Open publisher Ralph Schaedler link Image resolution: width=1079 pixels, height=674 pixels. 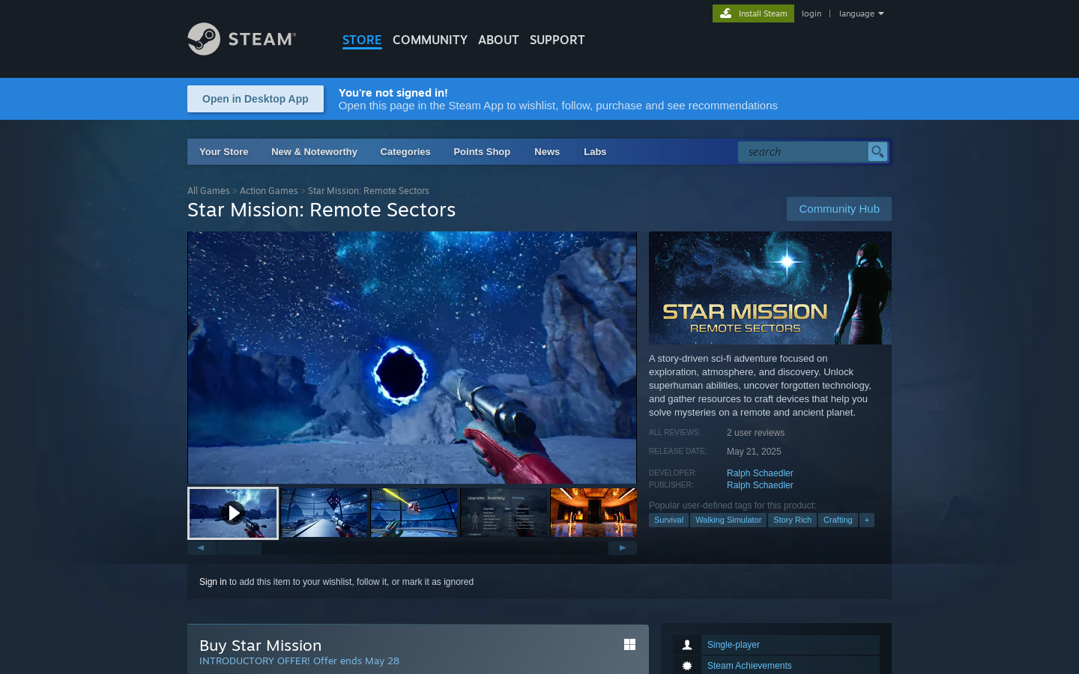pyautogui.click(x=760, y=485)
